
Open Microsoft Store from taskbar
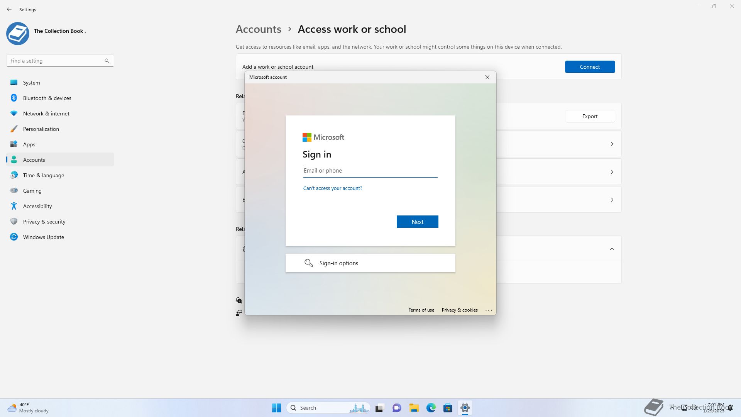pos(448,408)
